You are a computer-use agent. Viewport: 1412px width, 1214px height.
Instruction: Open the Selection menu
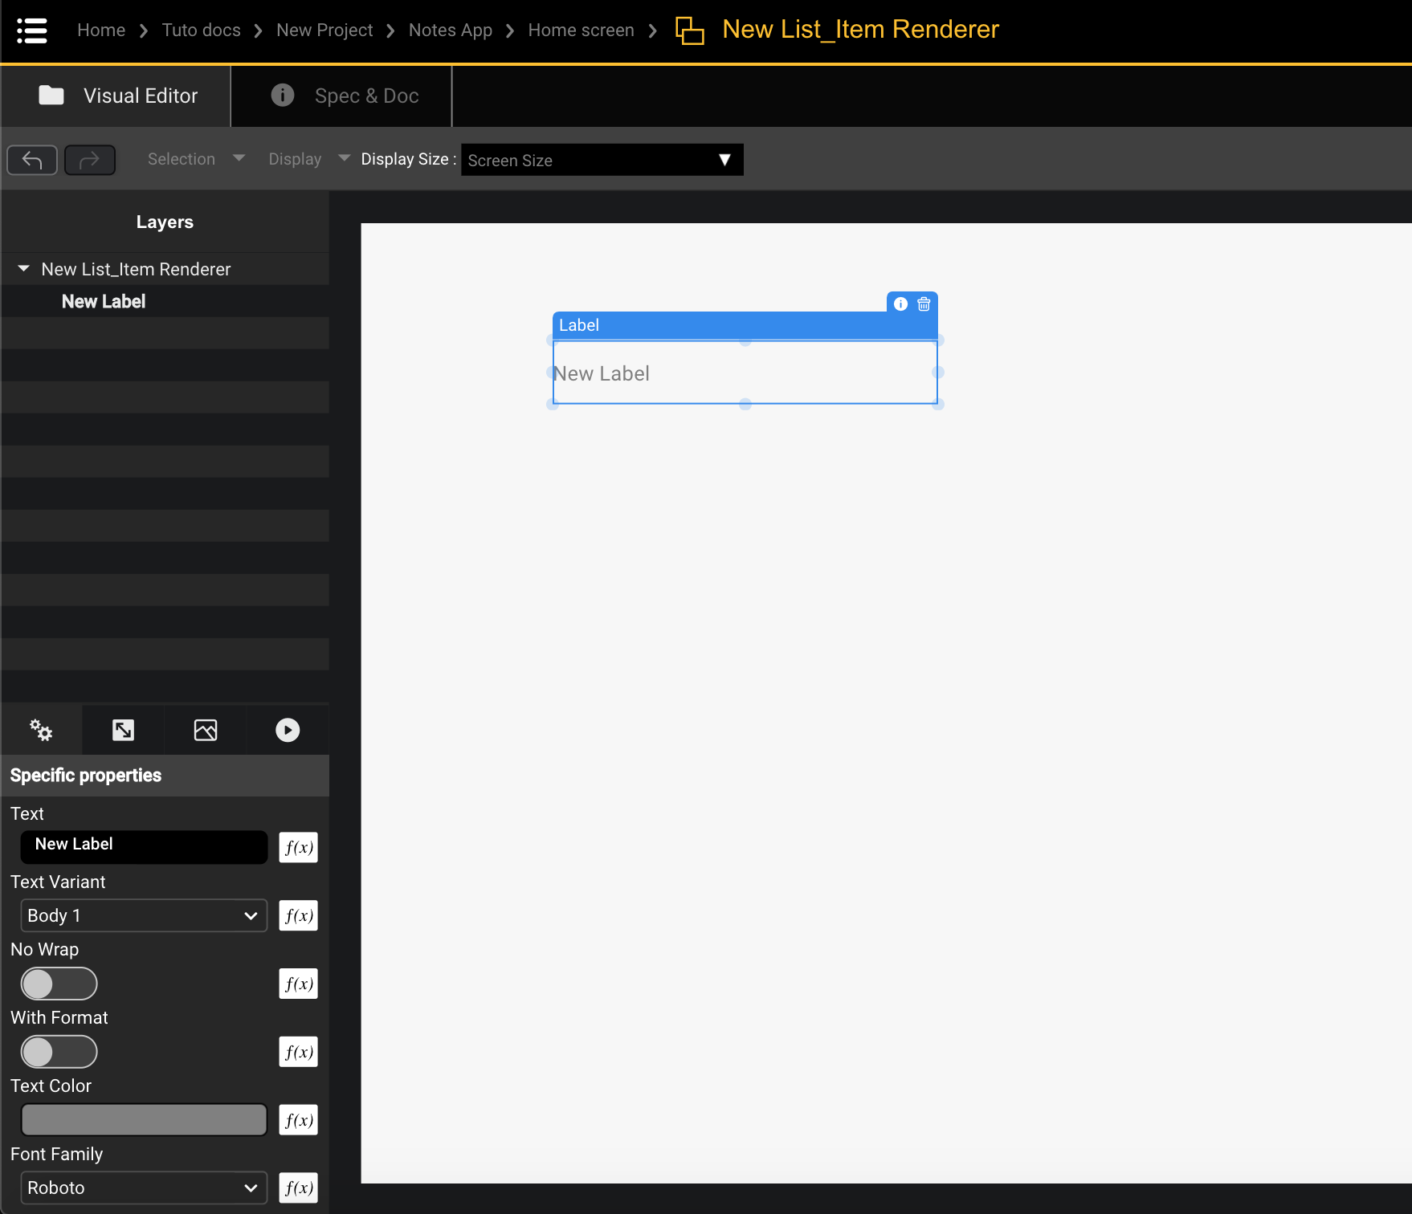(193, 158)
